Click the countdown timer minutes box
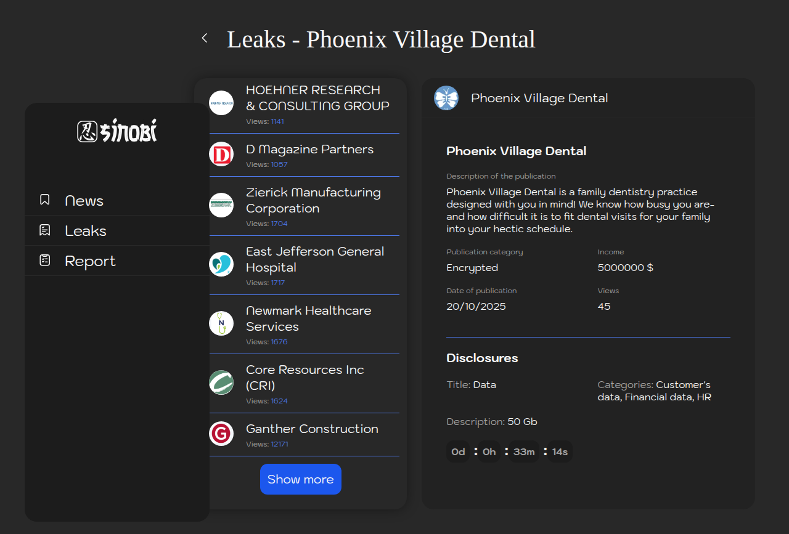 coord(524,452)
